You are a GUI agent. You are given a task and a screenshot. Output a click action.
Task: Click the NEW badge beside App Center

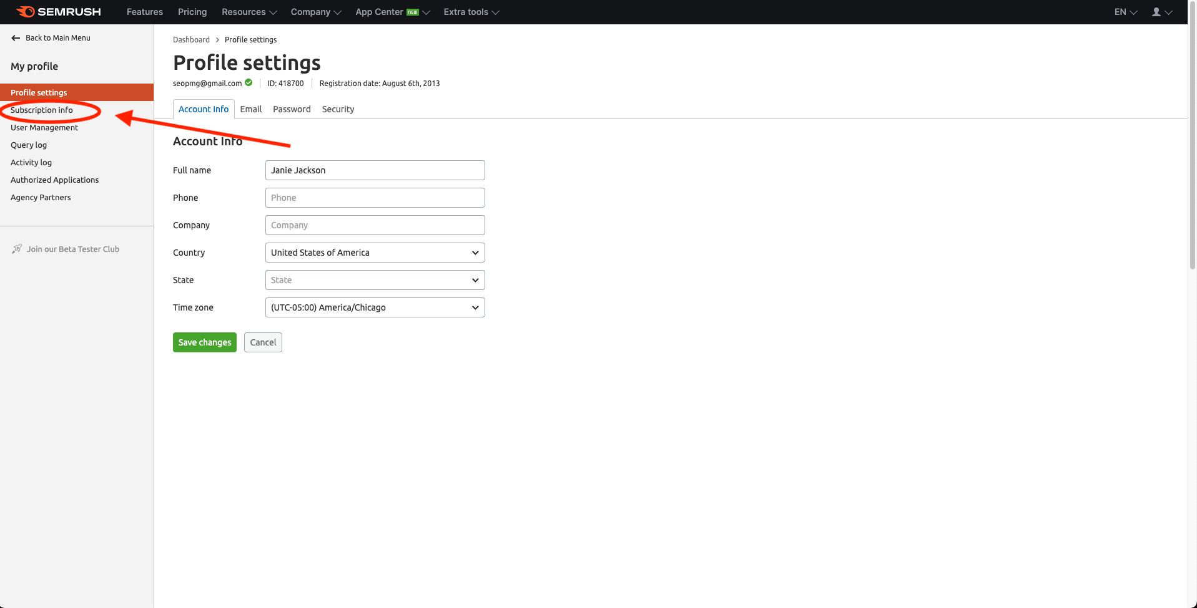coord(413,12)
